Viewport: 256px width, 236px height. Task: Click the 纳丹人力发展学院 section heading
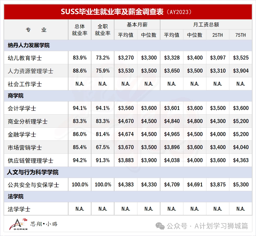[x=29, y=45]
